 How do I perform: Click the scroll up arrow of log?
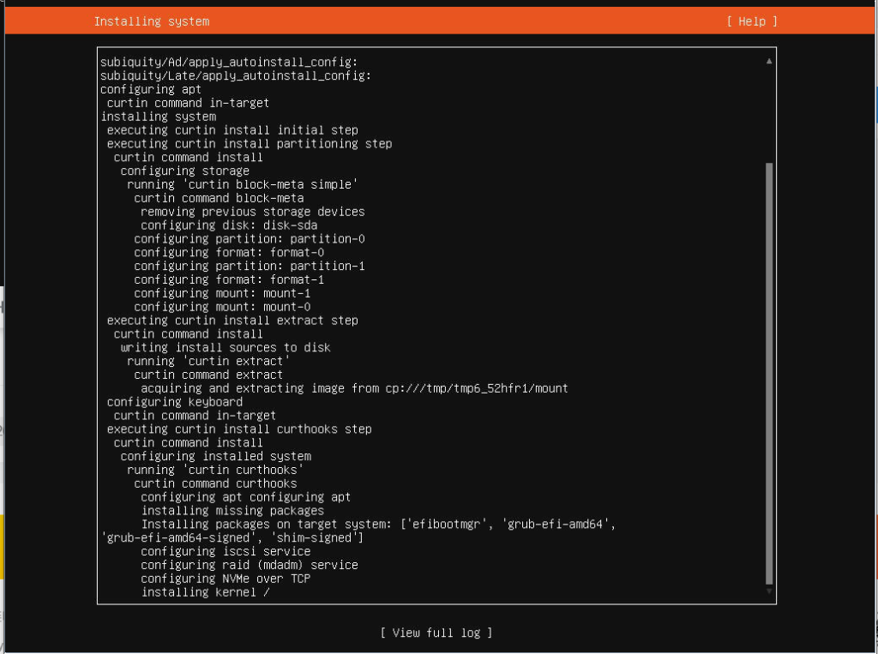(769, 62)
